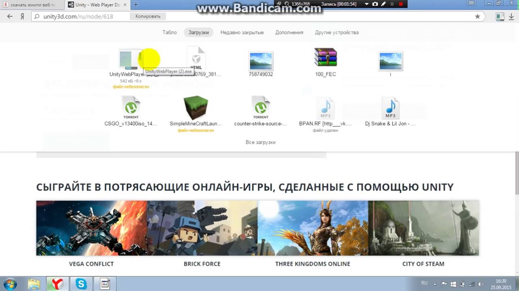Open the Dj Snake & Lil Jon MP3
519x291 pixels.
click(x=390, y=111)
